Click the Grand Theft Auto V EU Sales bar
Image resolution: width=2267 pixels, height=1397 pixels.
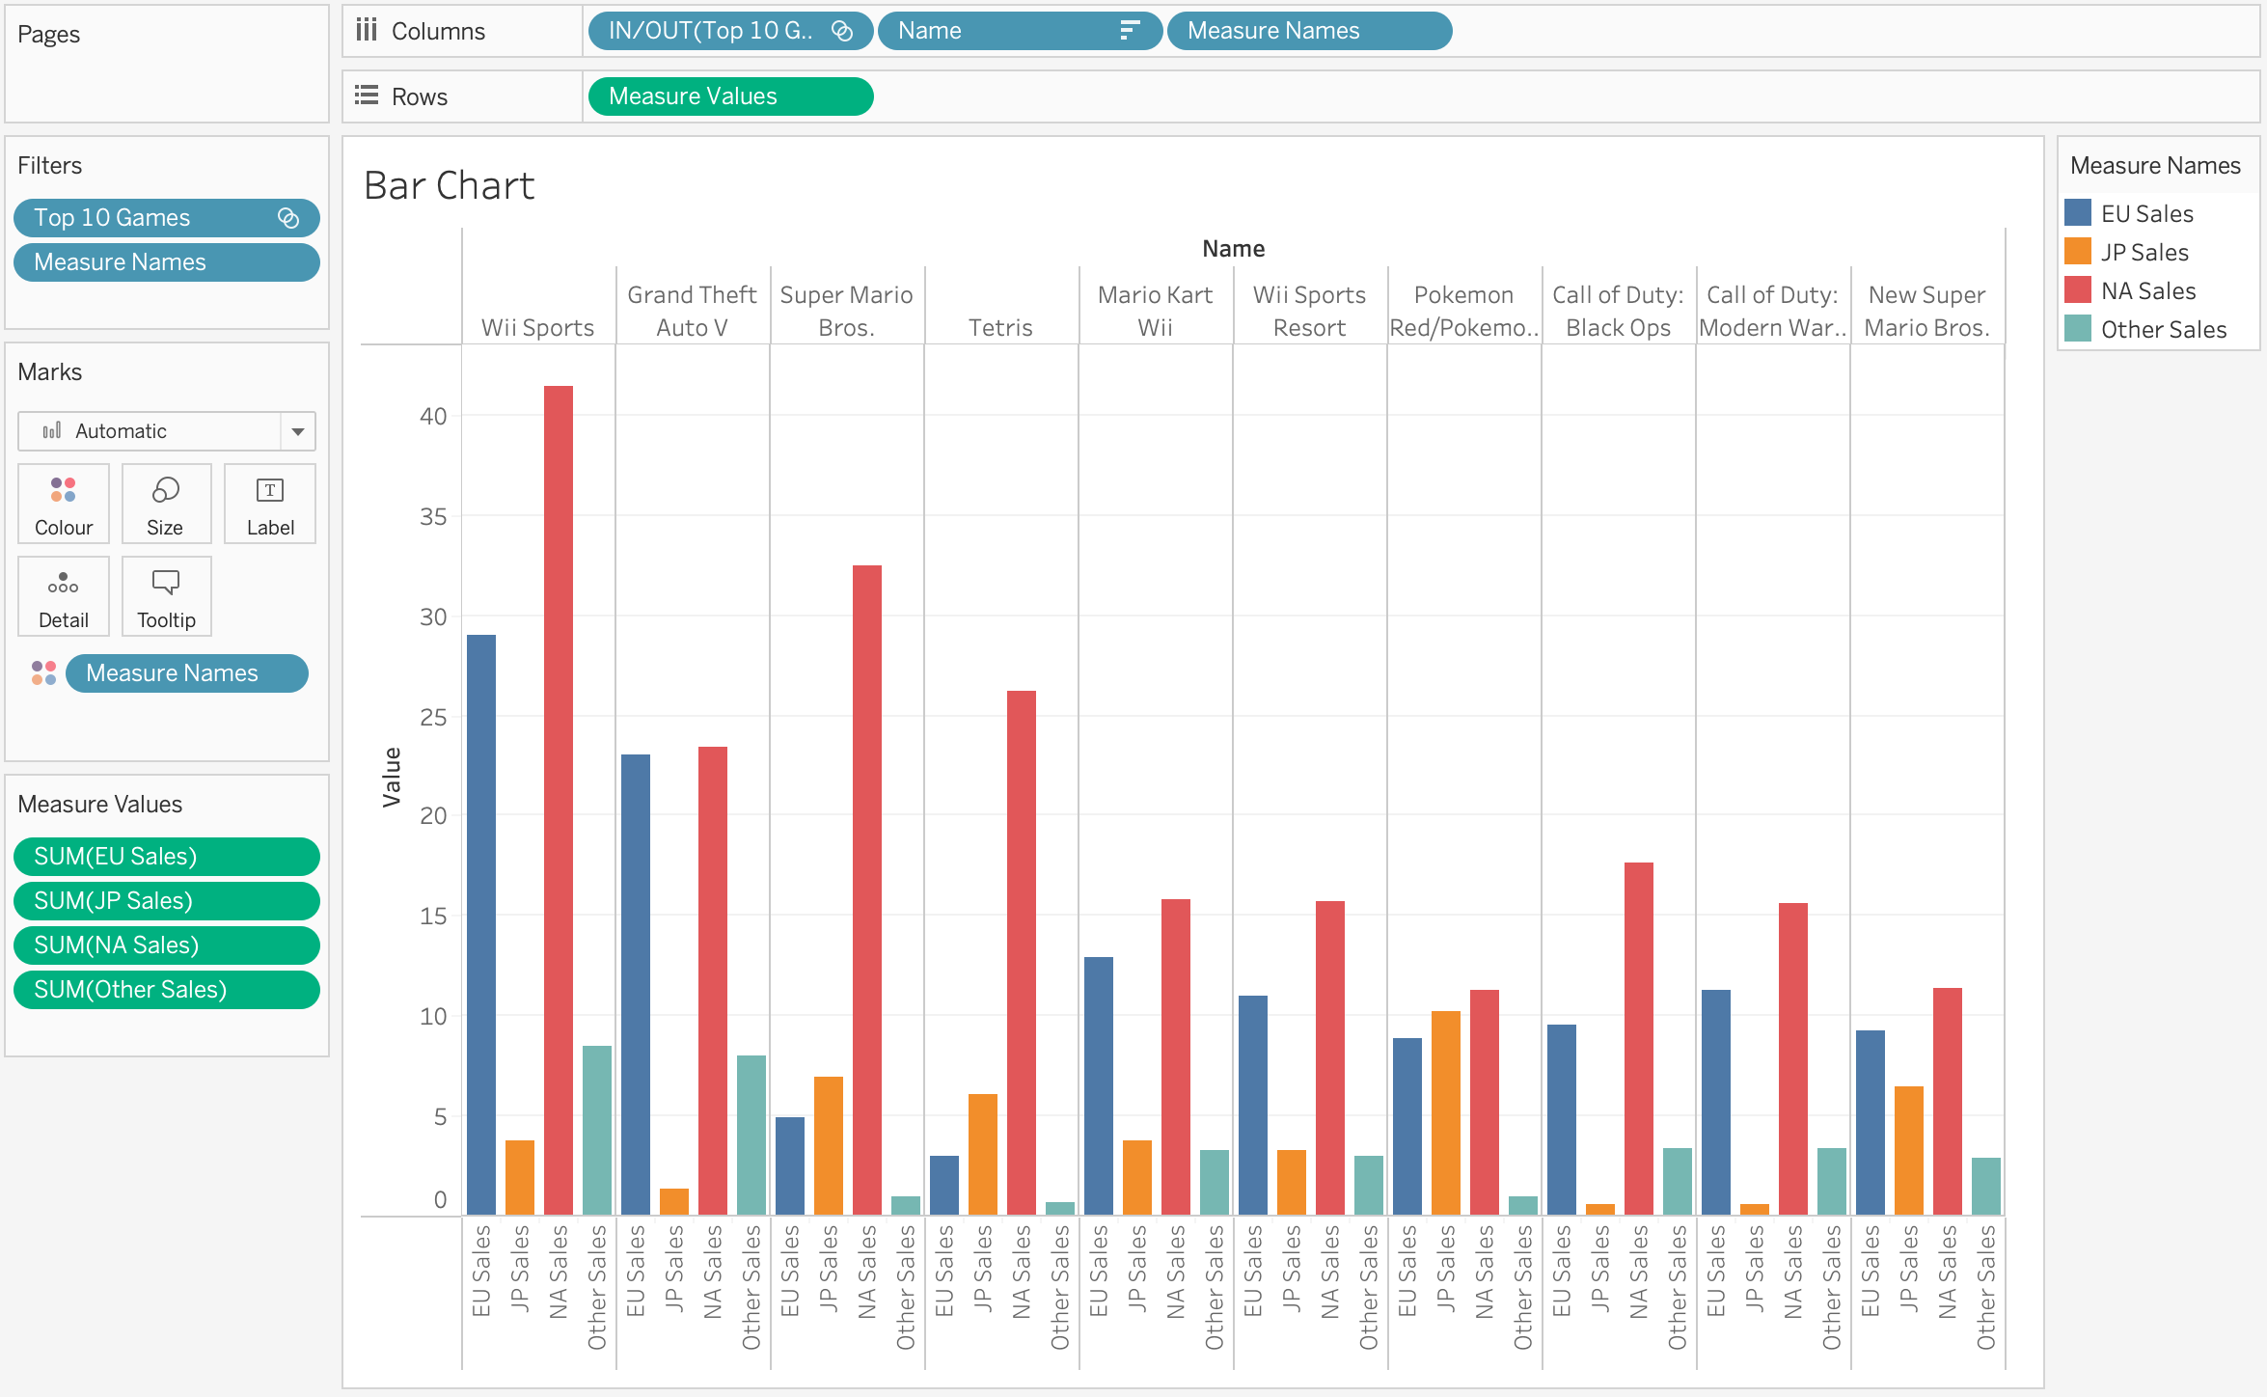[x=636, y=984]
